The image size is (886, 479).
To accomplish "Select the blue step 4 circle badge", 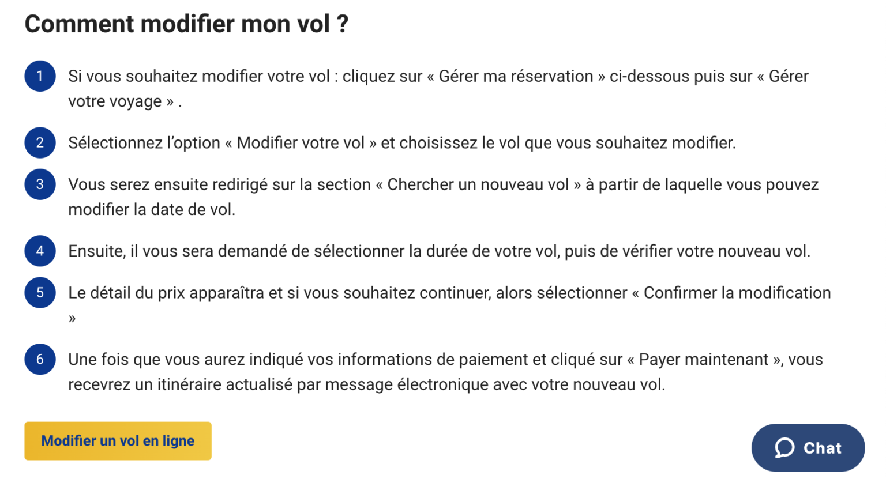I will click(x=39, y=251).
